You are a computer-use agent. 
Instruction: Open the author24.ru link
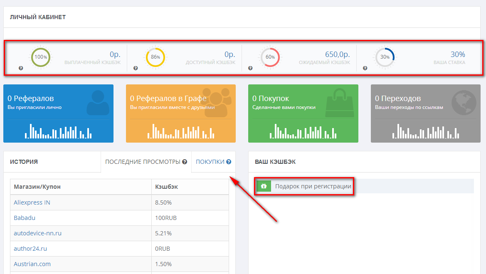click(30, 249)
